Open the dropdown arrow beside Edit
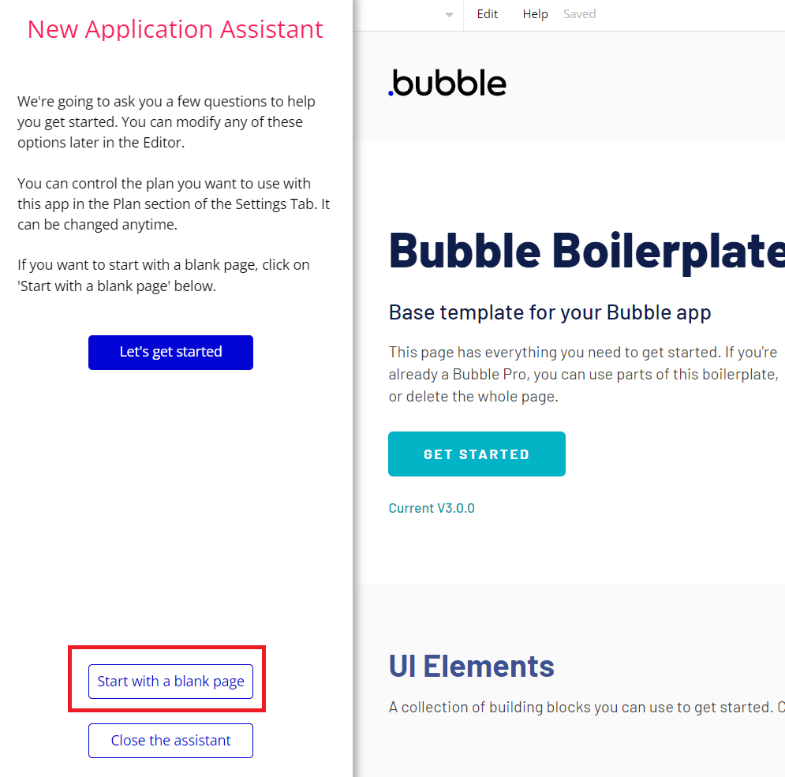 (449, 15)
